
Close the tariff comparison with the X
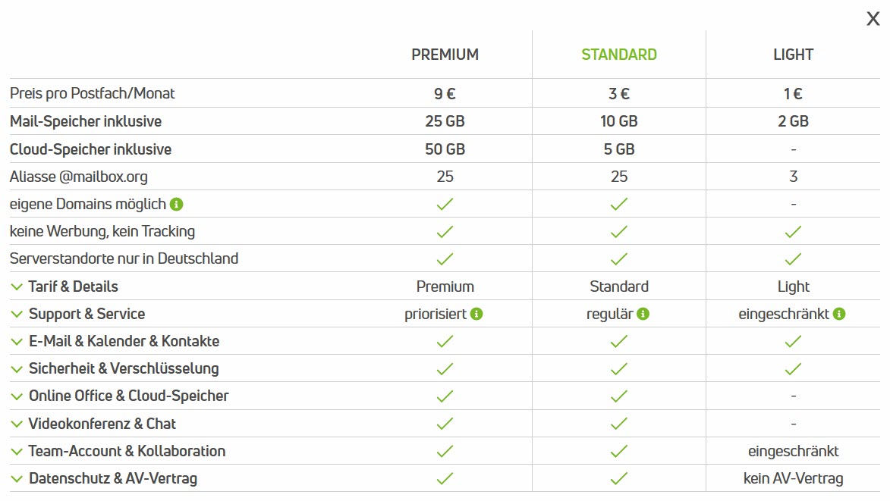point(873,20)
